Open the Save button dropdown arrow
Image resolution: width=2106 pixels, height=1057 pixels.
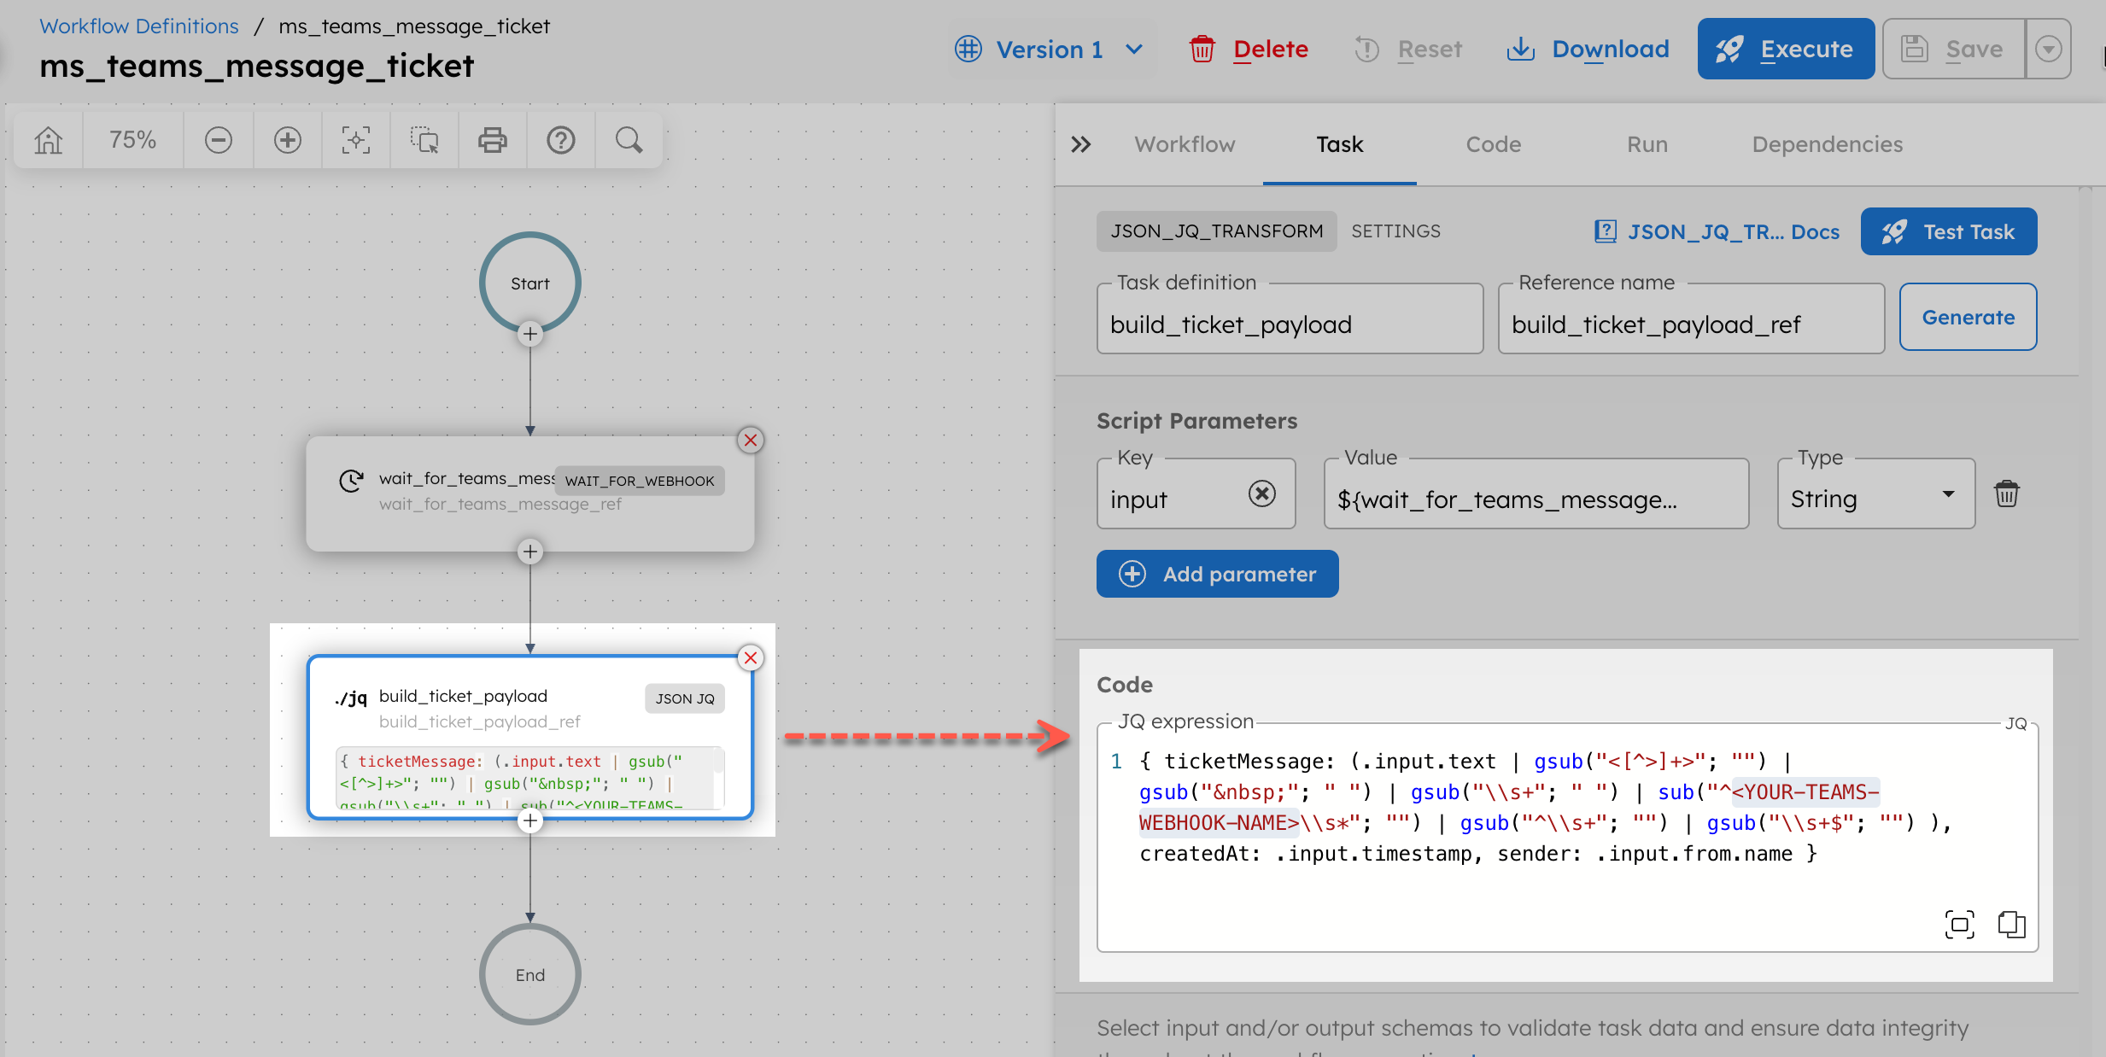(2048, 49)
